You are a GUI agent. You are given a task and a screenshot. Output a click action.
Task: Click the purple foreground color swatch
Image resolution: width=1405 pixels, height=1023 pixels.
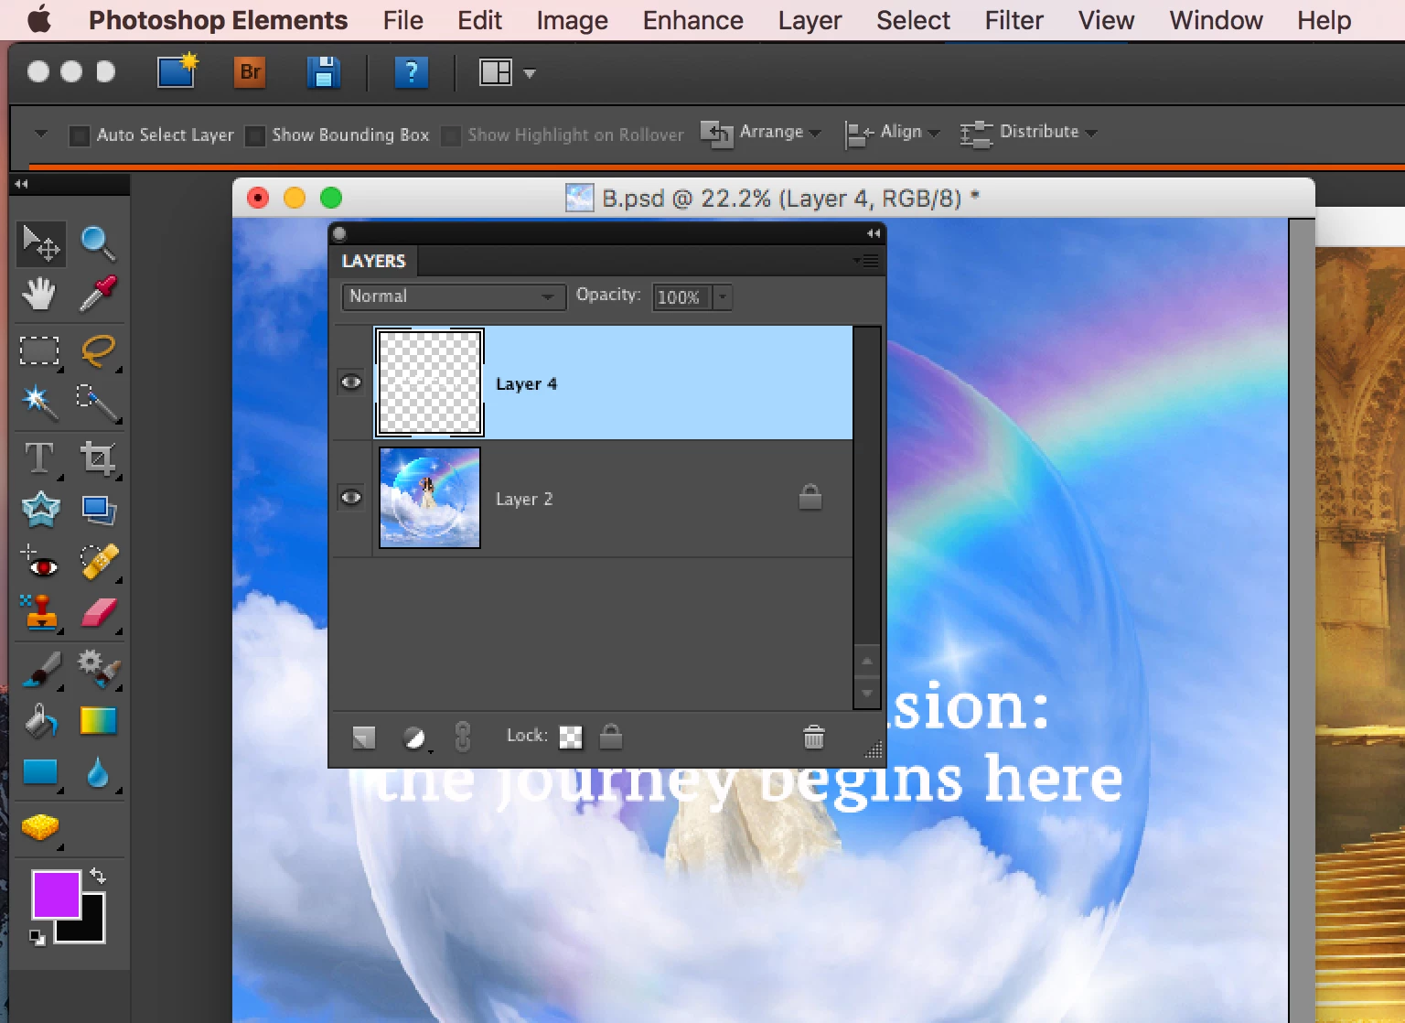[56, 894]
